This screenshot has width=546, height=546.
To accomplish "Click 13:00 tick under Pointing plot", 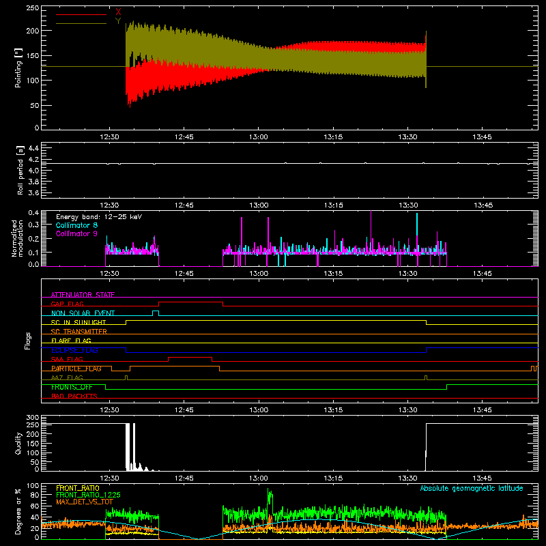I will [x=259, y=137].
